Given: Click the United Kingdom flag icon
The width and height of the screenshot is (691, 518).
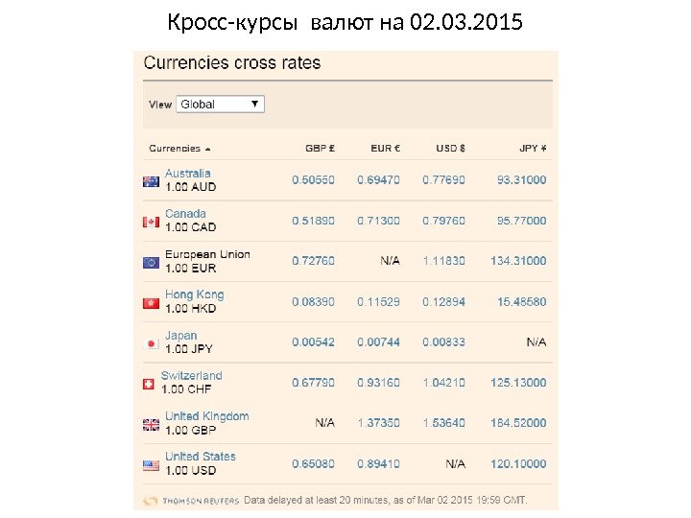Looking at the screenshot, I should 151,424.
